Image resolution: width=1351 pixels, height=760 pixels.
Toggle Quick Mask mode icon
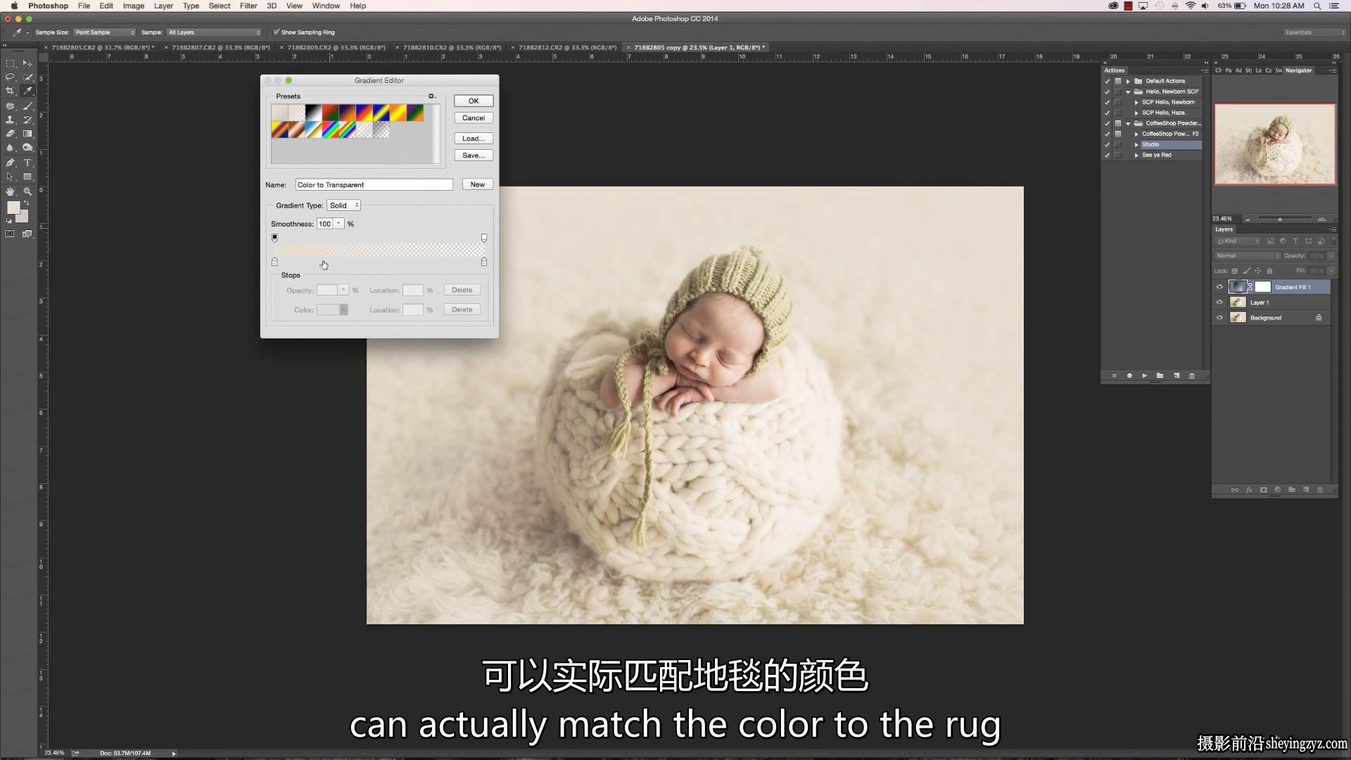click(x=10, y=234)
